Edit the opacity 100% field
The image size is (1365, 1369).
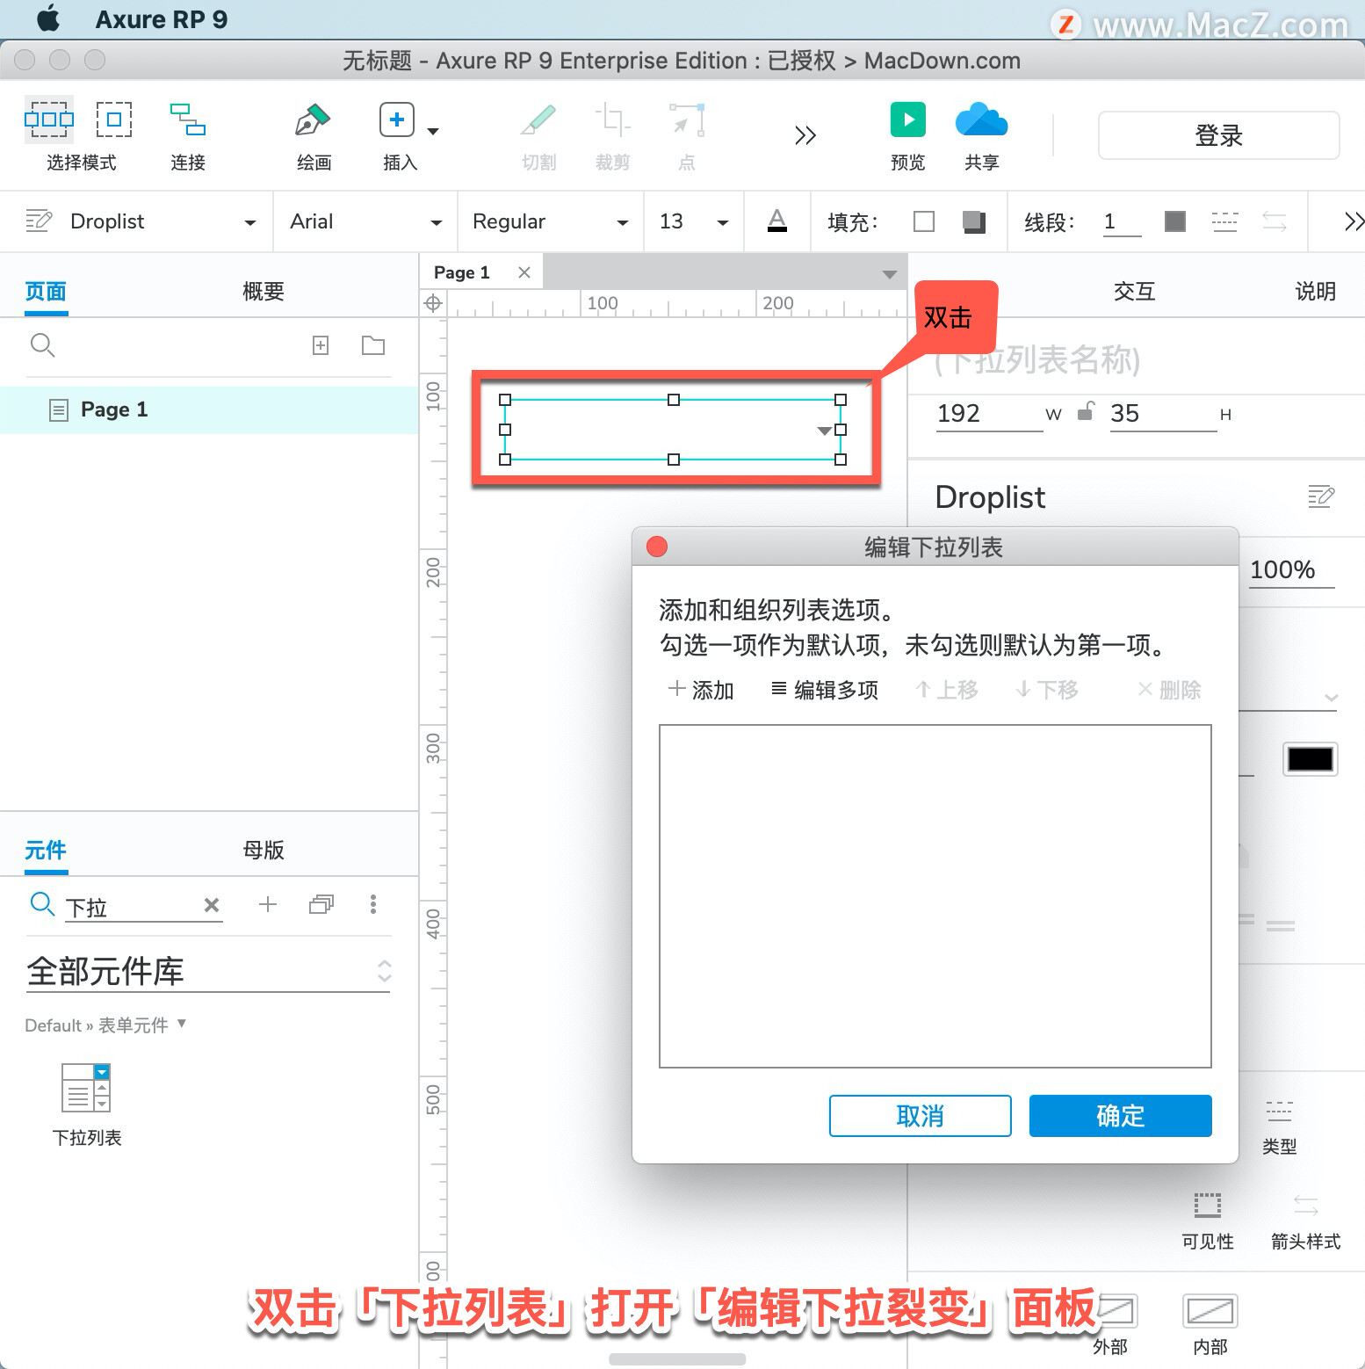click(1291, 570)
